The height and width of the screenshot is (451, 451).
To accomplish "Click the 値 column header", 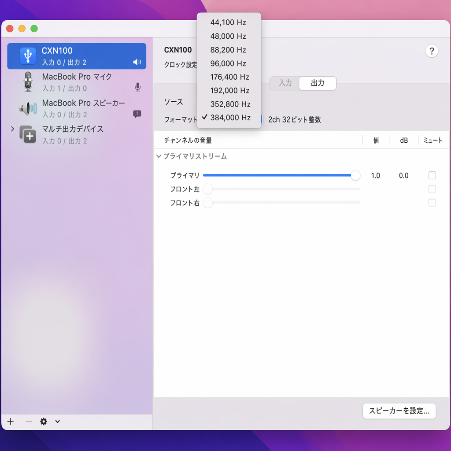I will 376,140.
